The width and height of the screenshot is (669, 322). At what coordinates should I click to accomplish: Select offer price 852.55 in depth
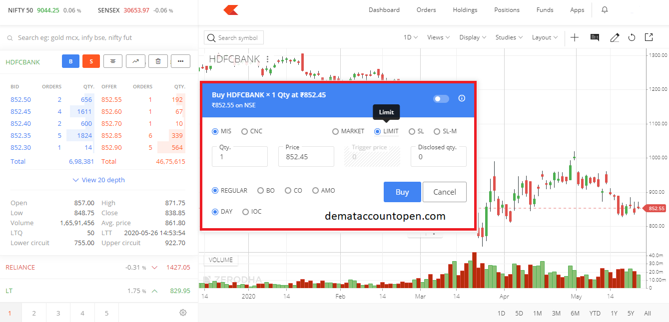click(111, 100)
